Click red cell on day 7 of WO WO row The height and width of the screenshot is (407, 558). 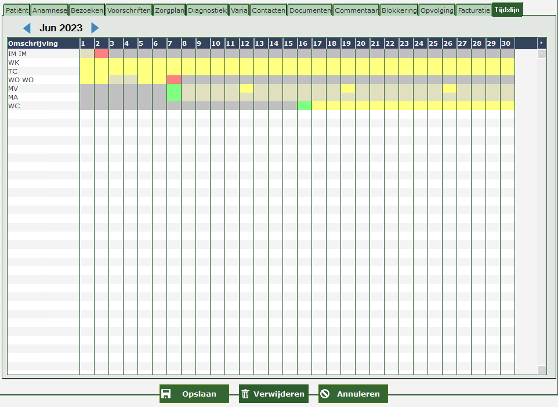click(174, 80)
